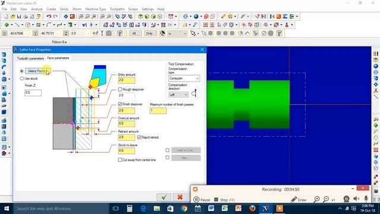The image size is (380, 214).
Task: Click the Create arc circle icon
Action: point(28,25)
